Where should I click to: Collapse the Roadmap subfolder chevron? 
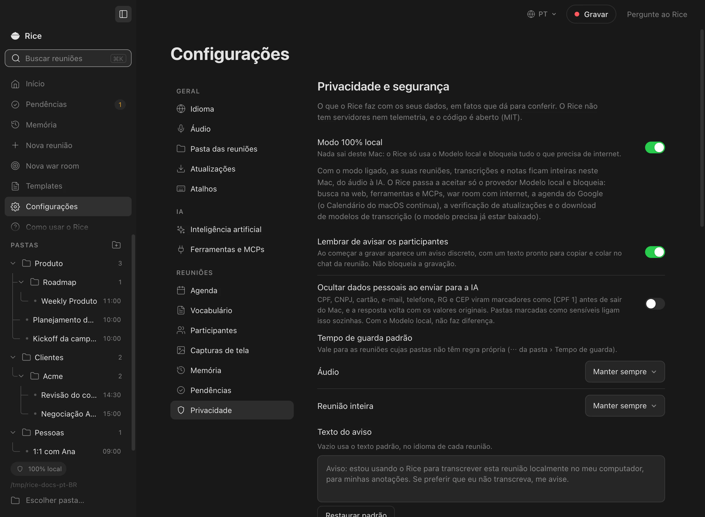pos(21,282)
